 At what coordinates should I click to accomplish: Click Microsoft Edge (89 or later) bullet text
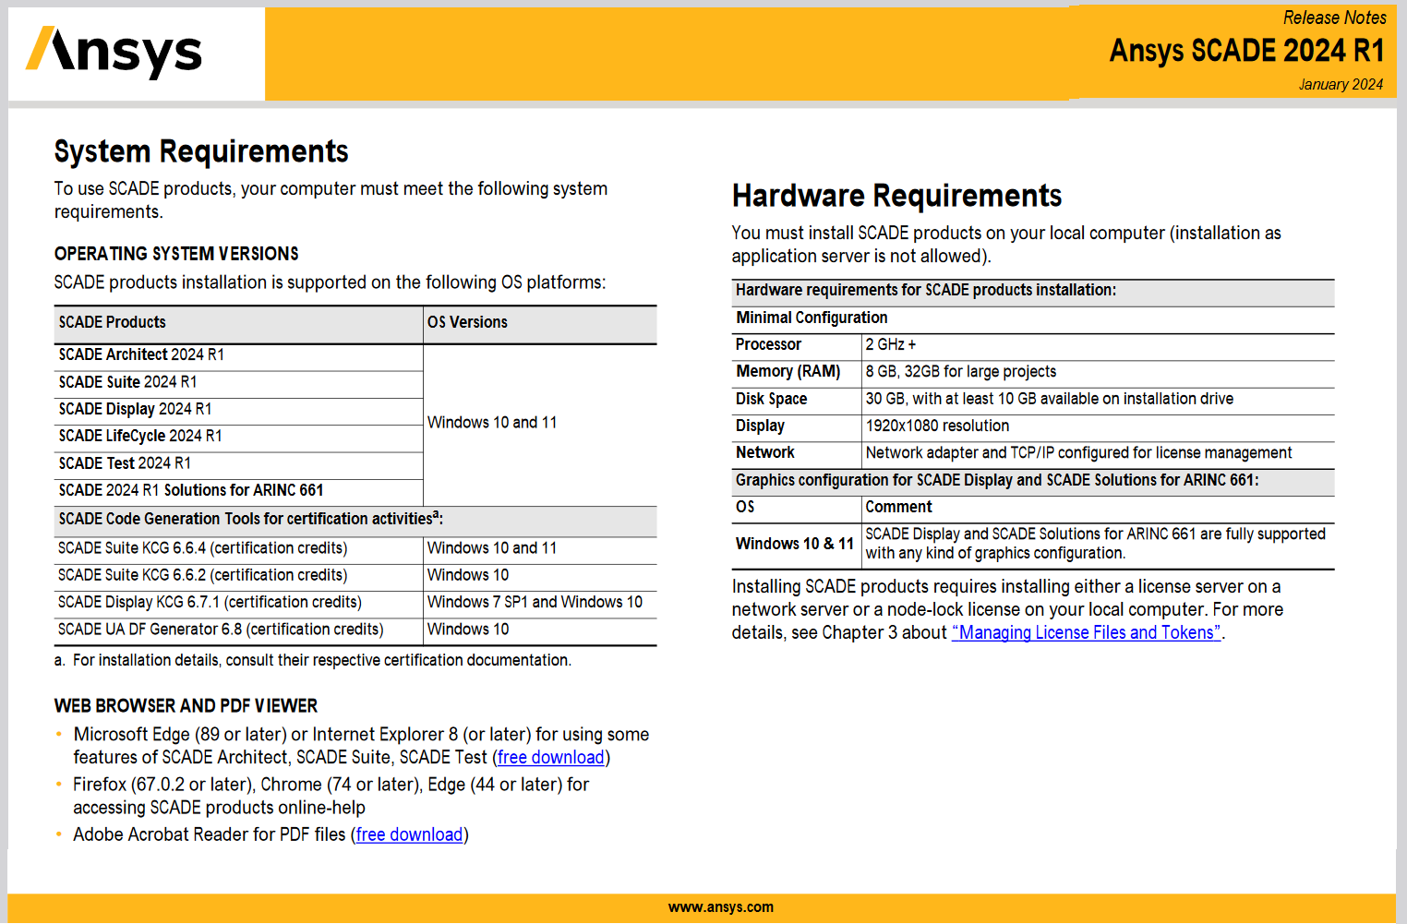(x=361, y=746)
